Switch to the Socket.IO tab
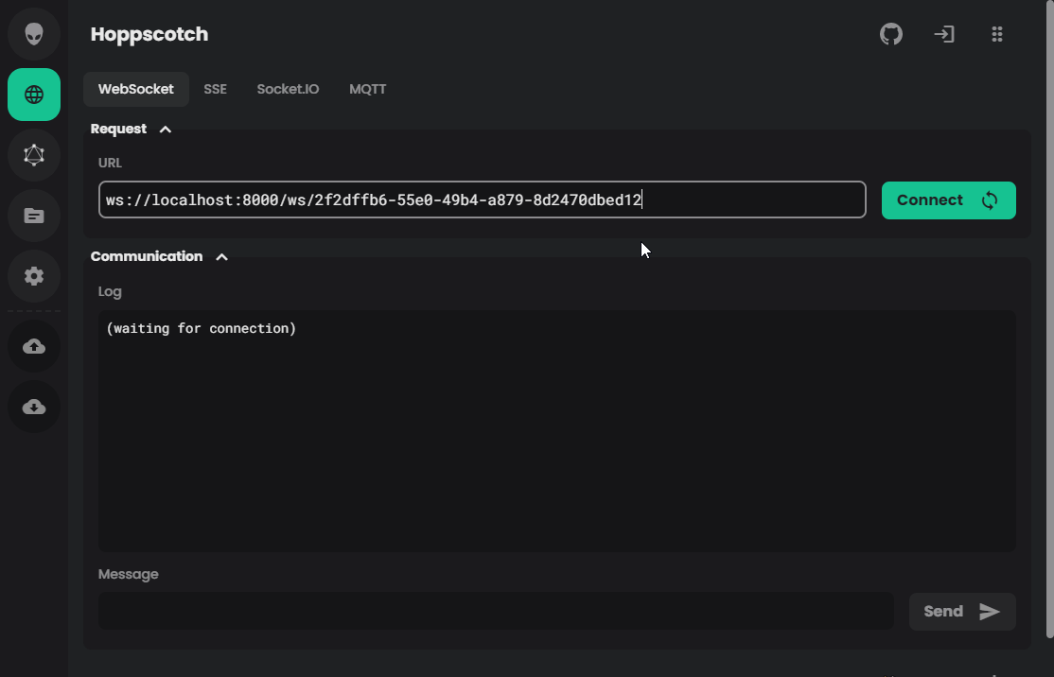The height and width of the screenshot is (677, 1054). (288, 89)
